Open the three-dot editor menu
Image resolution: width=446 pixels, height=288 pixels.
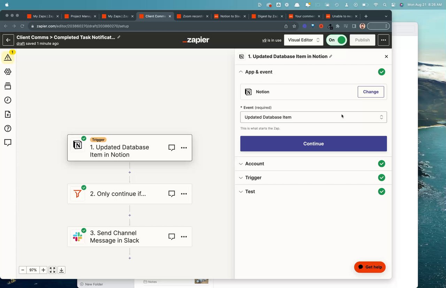[x=383, y=40]
